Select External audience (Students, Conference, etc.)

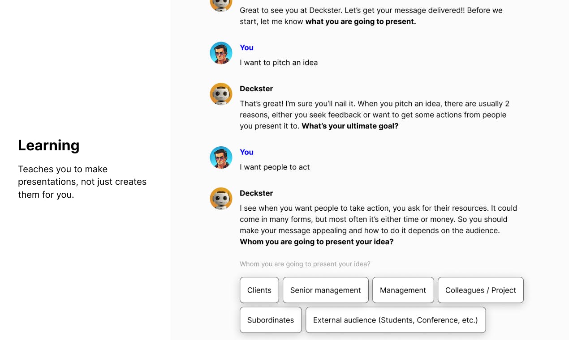coord(396,320)
